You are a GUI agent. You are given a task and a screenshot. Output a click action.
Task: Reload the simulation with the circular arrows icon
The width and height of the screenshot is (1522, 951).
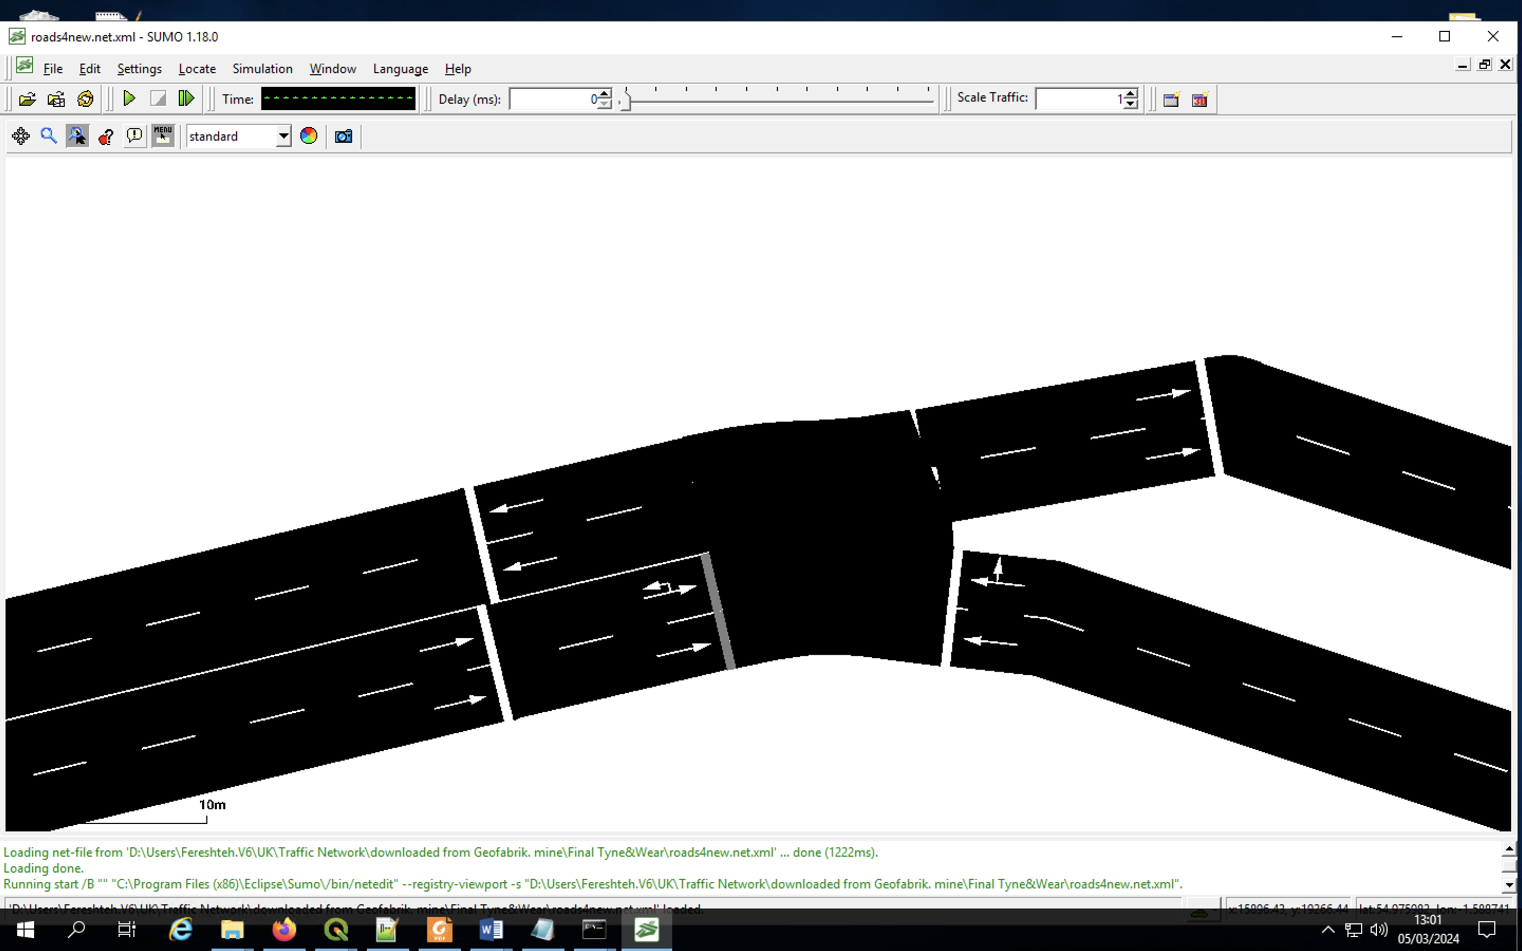[x=85, y=99]
